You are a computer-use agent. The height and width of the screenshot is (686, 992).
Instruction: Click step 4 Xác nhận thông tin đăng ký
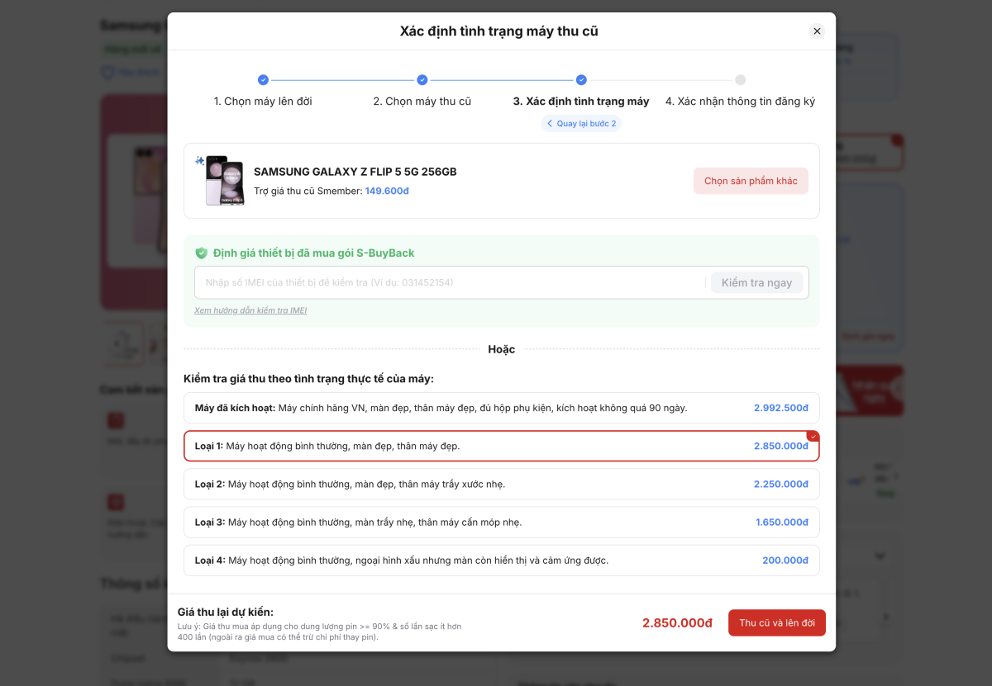tap(740, 102)
